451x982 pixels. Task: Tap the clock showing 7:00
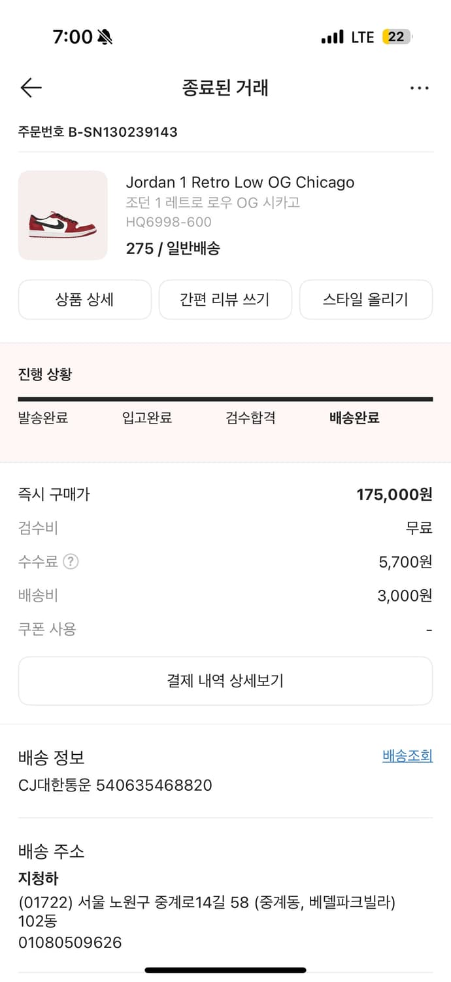pos(72,37)
